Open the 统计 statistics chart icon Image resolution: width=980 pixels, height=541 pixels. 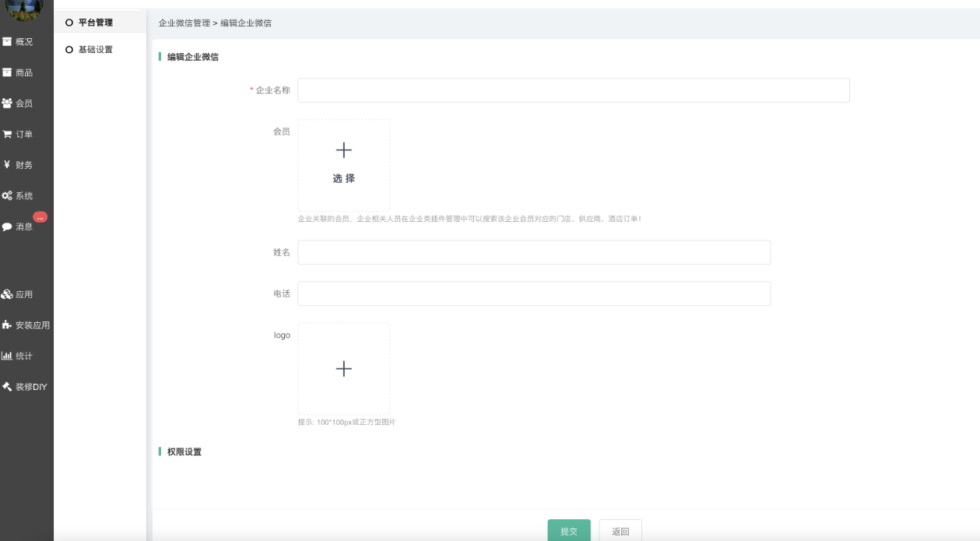click(7, 356)
